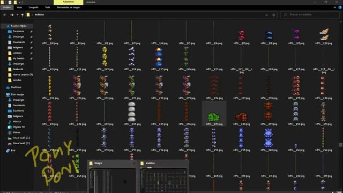This screenshot has width=343, height=193.
Task: Open Disco local (D:) drive
Action: point(21,143)
